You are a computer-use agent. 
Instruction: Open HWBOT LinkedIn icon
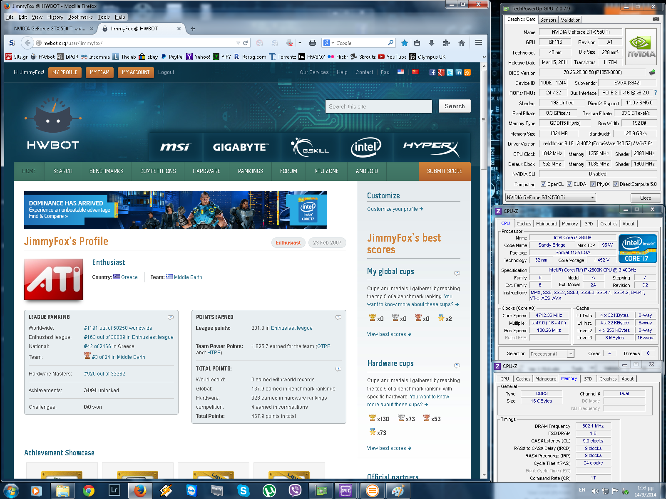[x=459, y=72]
